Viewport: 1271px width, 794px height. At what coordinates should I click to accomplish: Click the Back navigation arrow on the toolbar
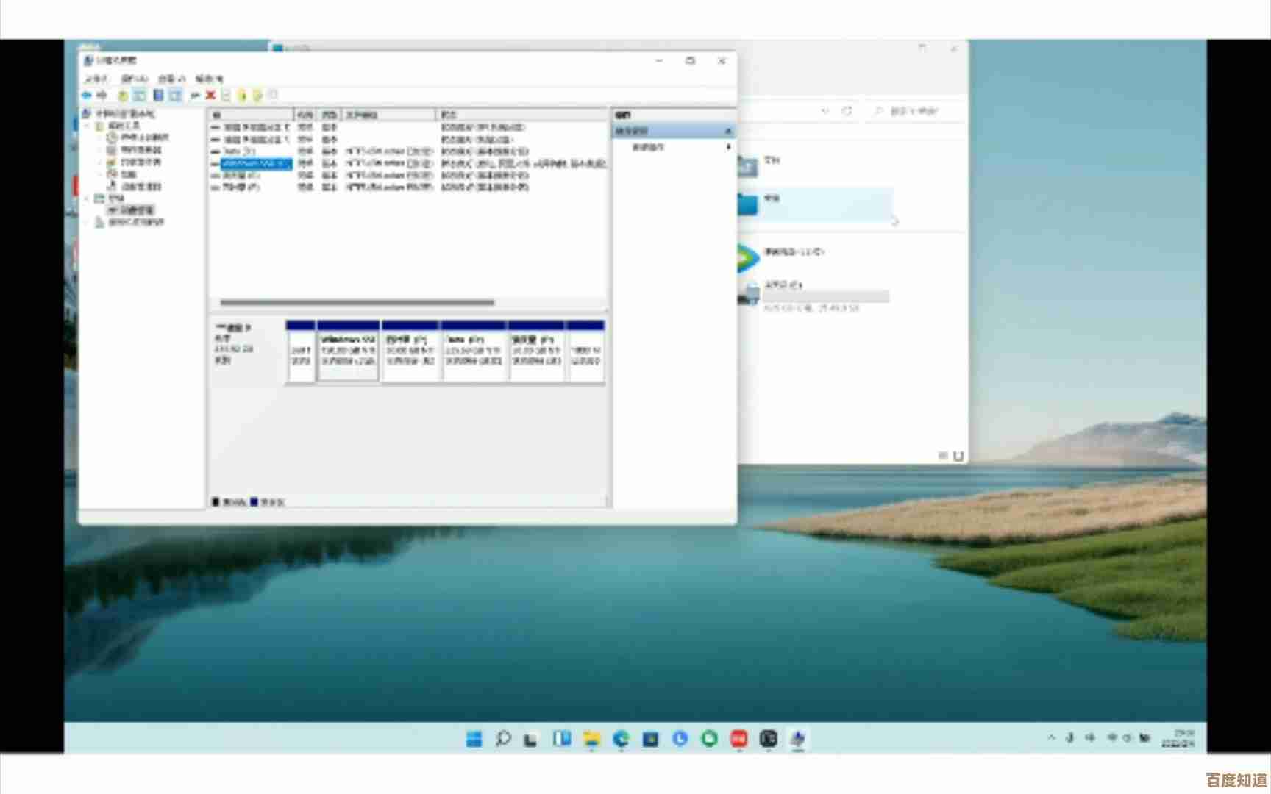pos(86,95)
